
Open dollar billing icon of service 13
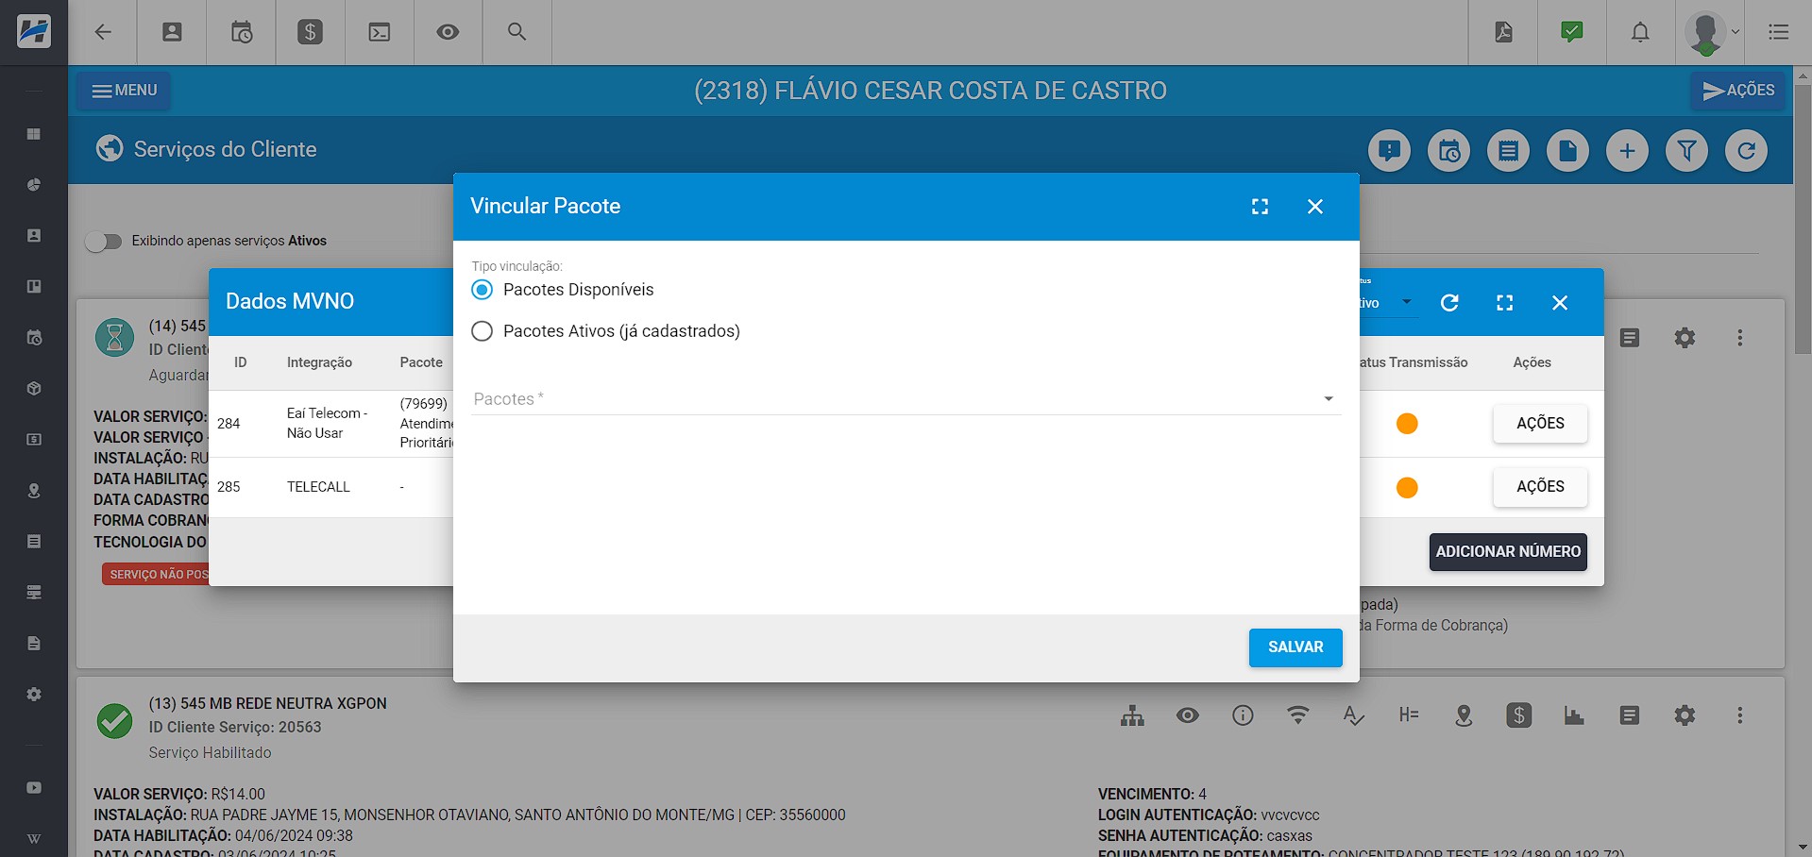(x=1519, y=716)
